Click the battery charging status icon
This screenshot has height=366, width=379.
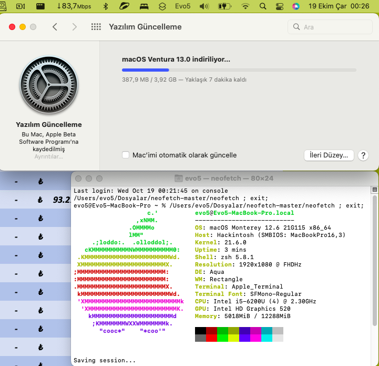pos(224,6)
